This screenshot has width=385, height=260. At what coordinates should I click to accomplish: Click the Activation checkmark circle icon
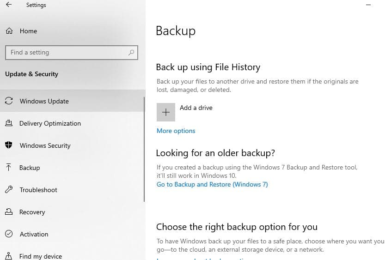[x=9, y=234]
